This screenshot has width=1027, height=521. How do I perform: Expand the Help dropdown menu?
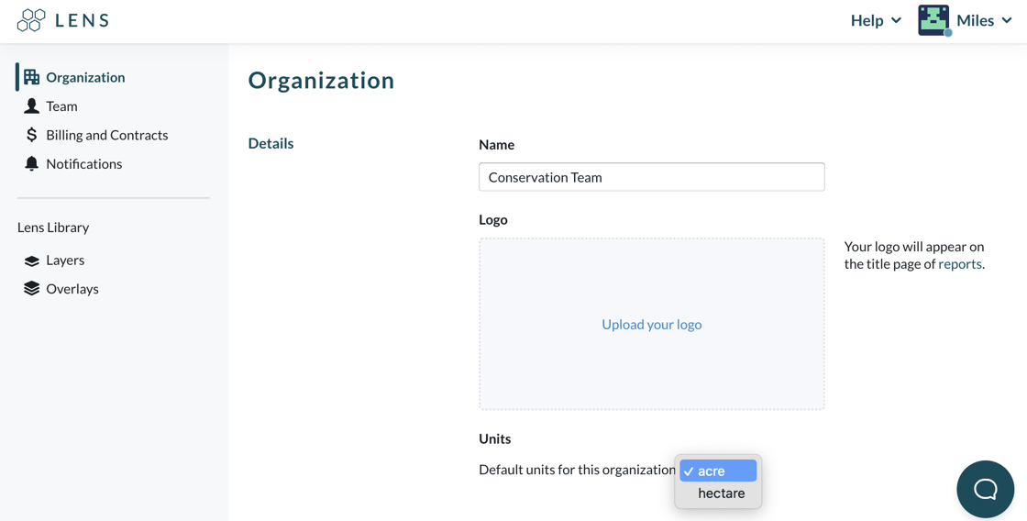(876, 20)
